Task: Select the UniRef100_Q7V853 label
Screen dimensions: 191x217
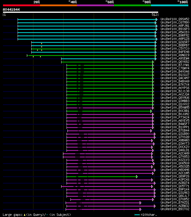Action: click(x=175, y=157)
